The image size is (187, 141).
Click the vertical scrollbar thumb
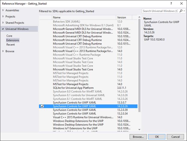pos(139,66)
